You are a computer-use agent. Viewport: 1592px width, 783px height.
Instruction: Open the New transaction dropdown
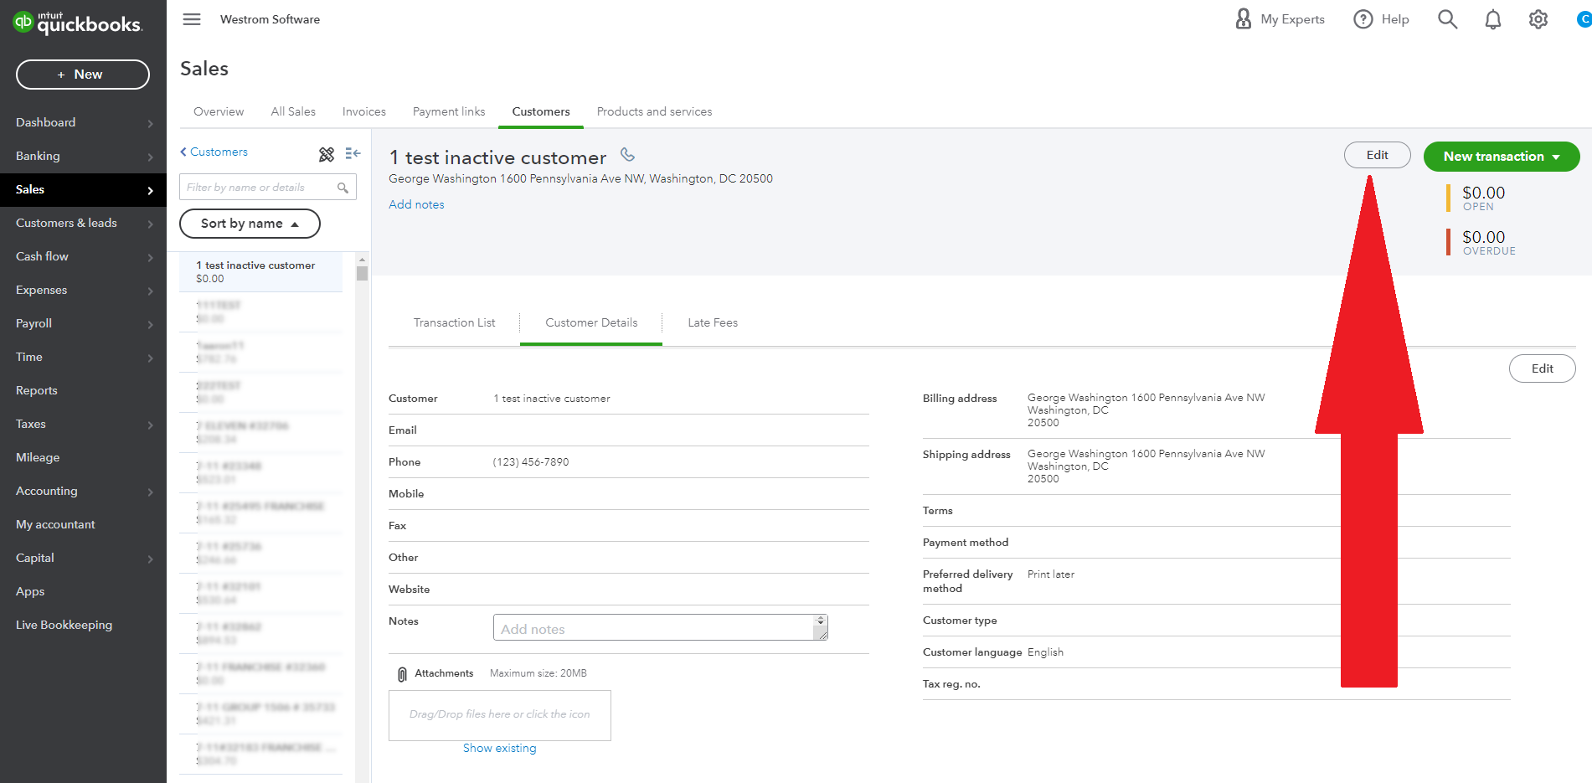pyautogui.click(x=1501, y=157)
